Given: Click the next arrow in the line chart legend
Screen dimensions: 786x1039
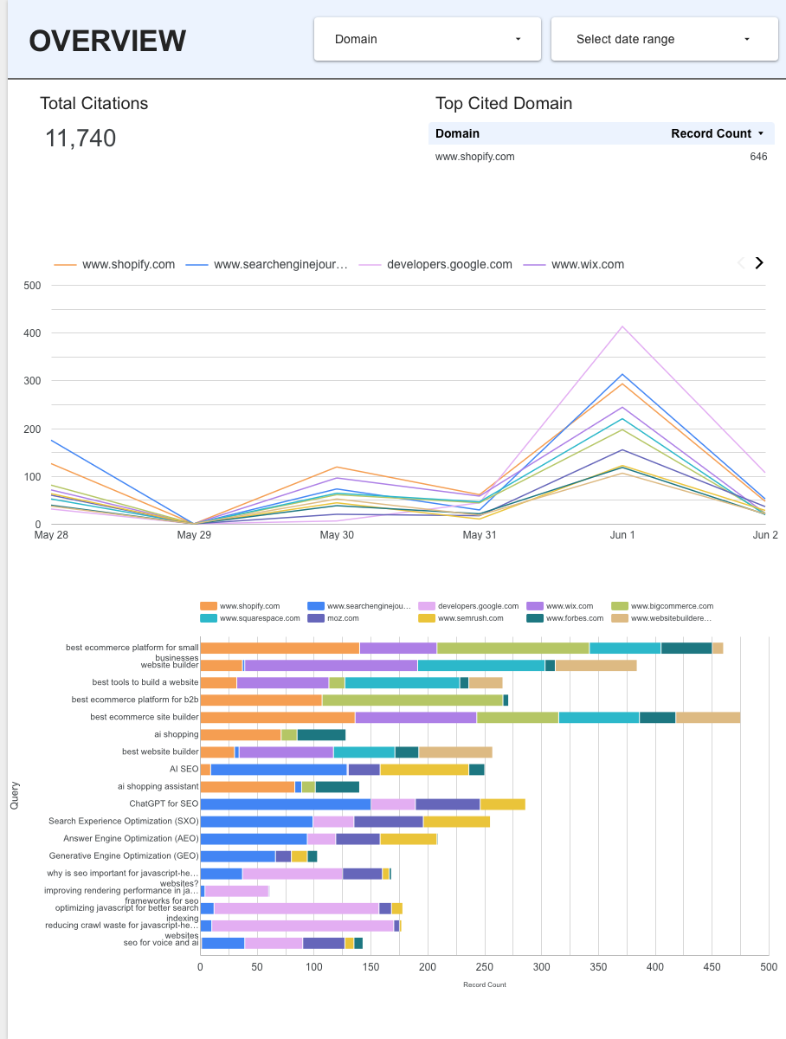Looking at the screenshot, I should (759, 263).
